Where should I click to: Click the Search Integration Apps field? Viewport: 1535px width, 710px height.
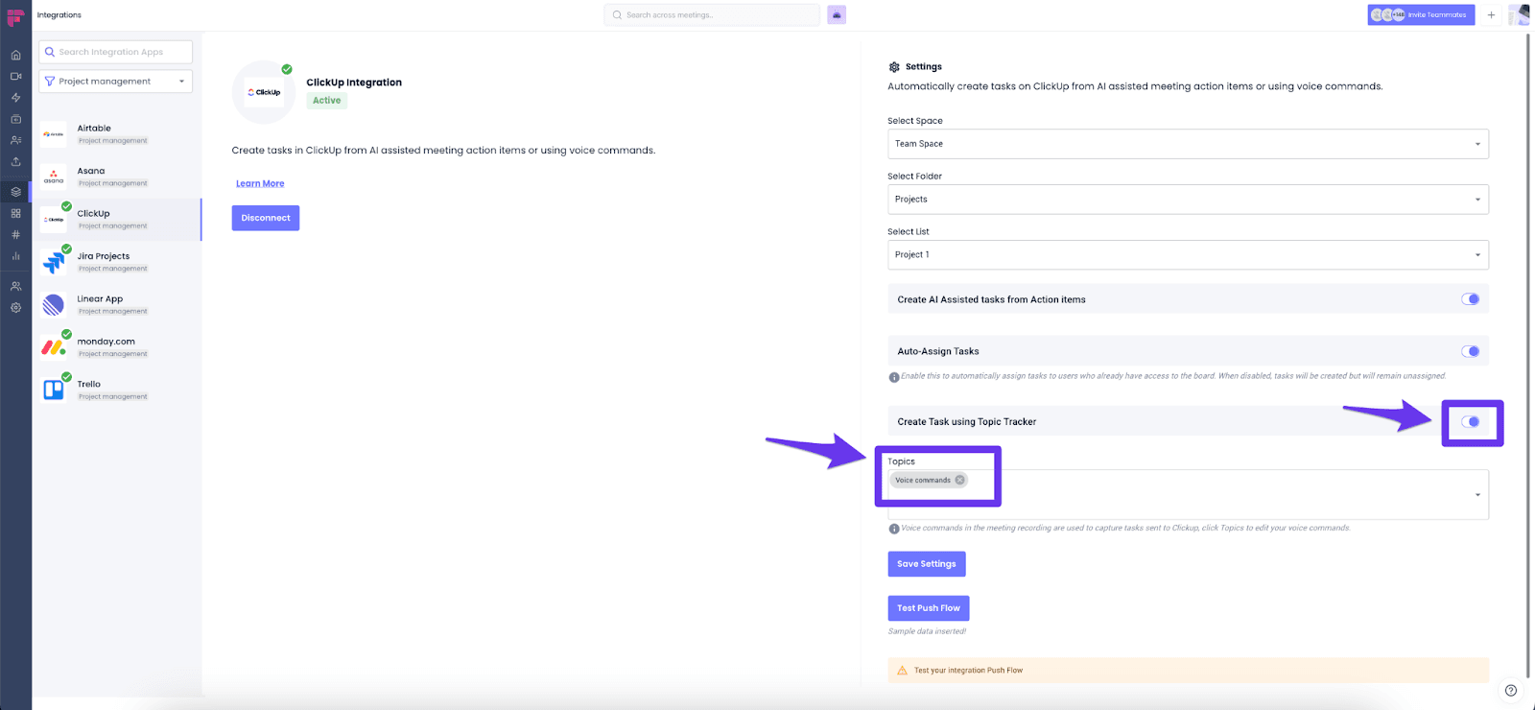click(115, 52)
